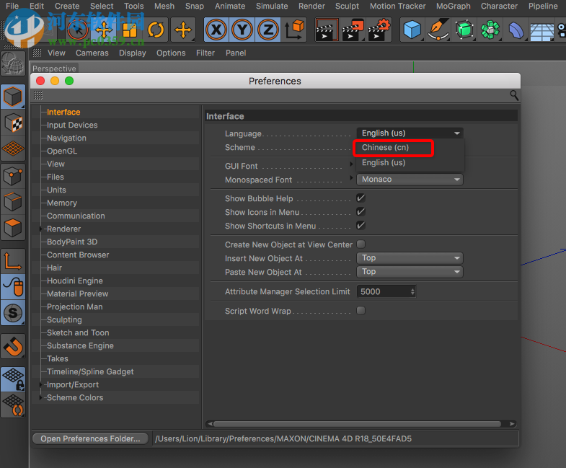This screenshot has width=566, height=468.
Task: Click Render to Picture Viewer icon
Action: tap(353, 30)
